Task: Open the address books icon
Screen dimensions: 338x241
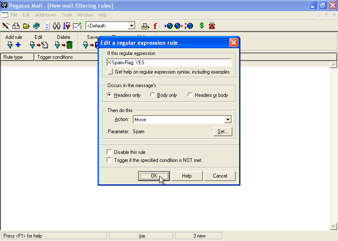Action: tap(36, 26)
